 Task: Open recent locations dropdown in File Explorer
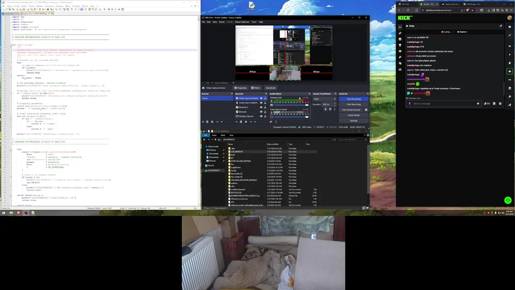212,139
